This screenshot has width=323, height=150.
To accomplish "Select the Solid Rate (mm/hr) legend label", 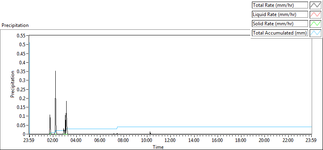I will coord(280,24).
